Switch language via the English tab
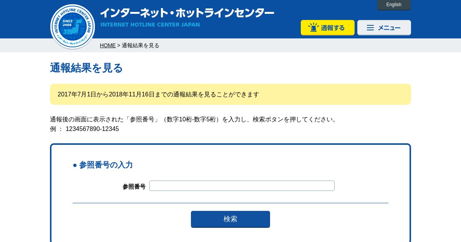The width and height of the screenshot is (461, 242). point(394,5)
